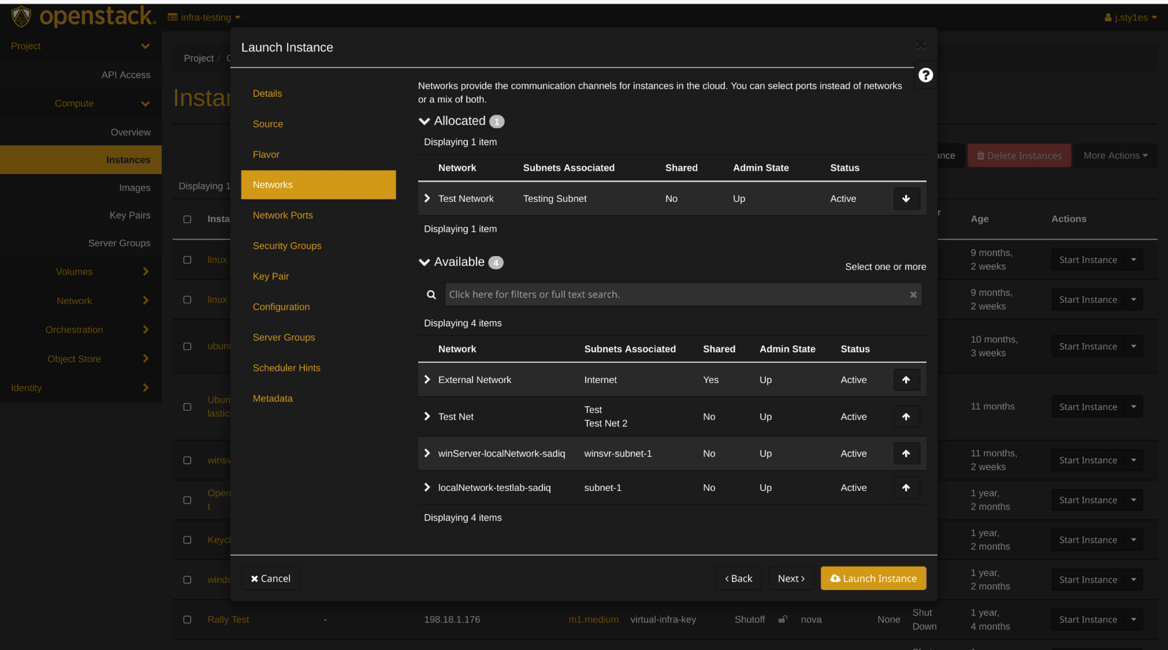Deallocate Test Network with down arrow

(906, 199)
